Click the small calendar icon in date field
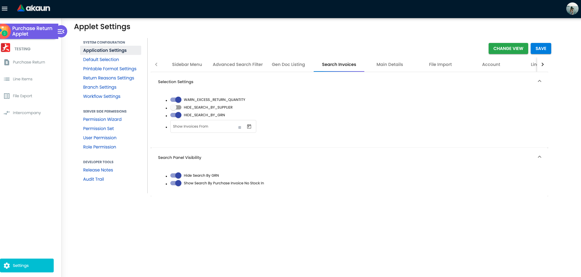Screen dimensions: 581x277 (x=240, y=127)
